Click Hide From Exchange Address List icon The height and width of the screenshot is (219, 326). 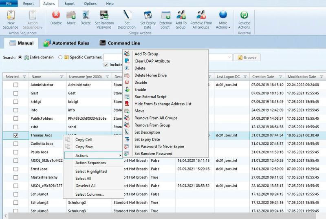point(127,103)
